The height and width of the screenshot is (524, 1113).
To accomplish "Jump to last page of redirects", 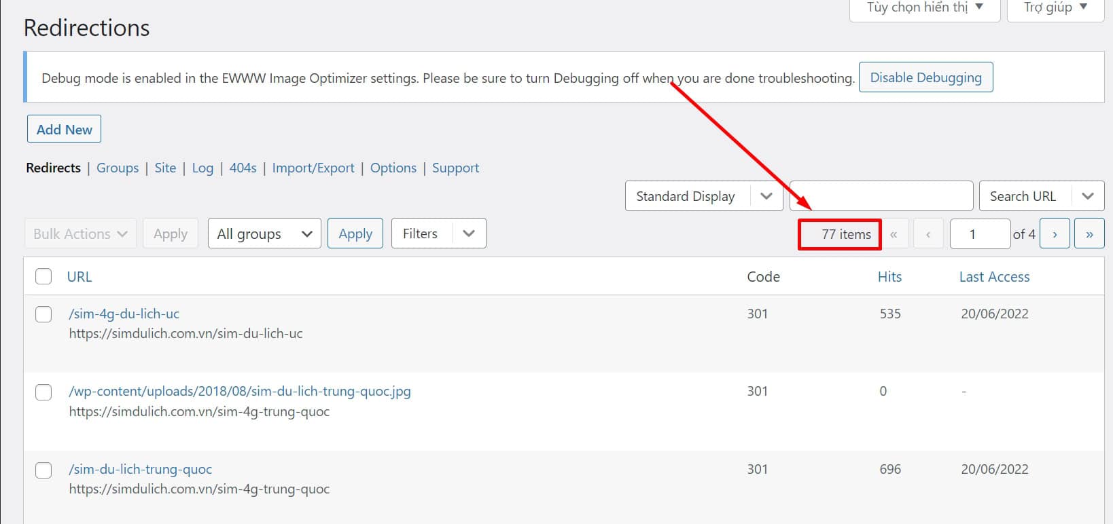I will point(1089,233).
